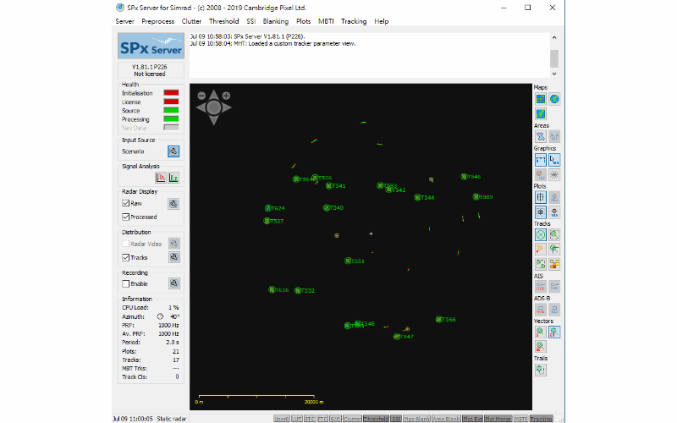Open the Server menu
Screen dimensions: 677x423
tap(124, 21)
